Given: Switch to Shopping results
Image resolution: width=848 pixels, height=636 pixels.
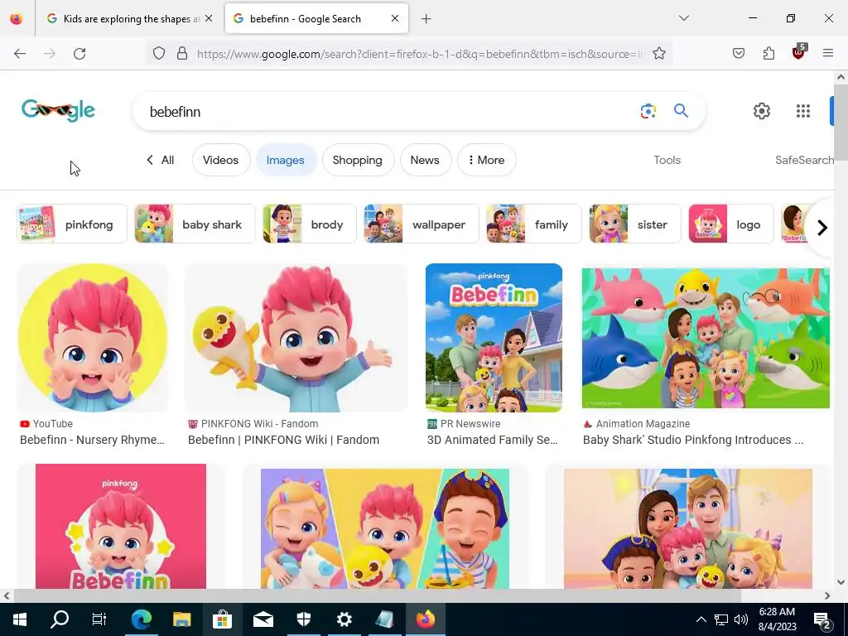Looking at the screenshot, I should tap(358, 160).
